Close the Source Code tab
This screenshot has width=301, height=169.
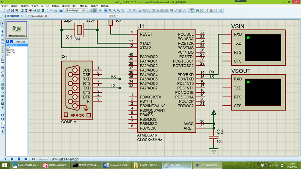coord(46,16)
